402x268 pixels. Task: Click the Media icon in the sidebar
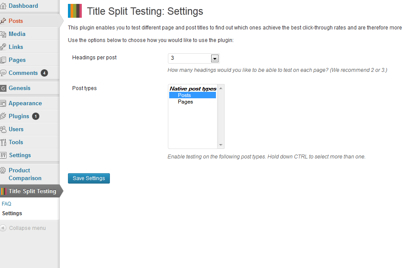point(3,34)
